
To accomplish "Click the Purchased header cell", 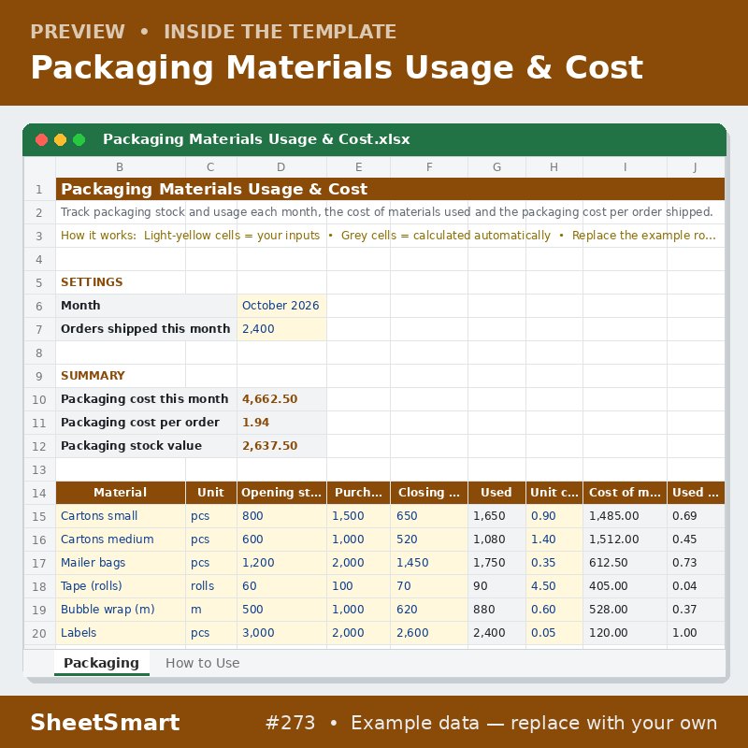I will tap(358, 493).
